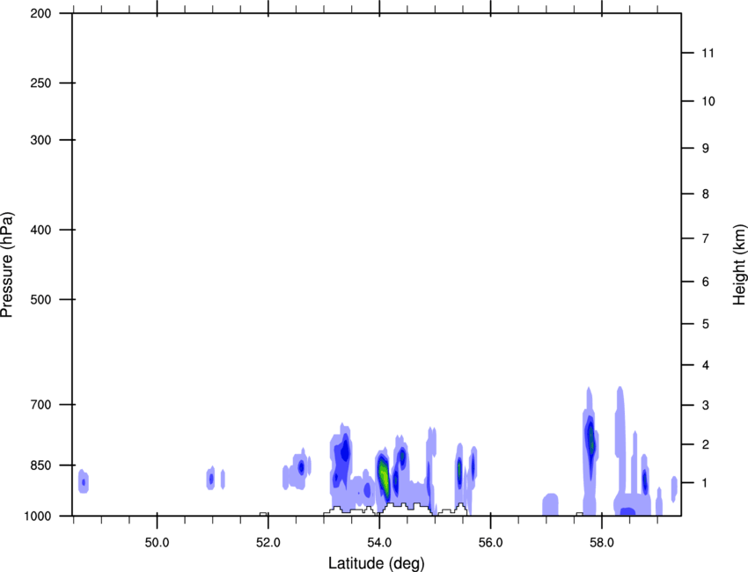The image size is (748, 572).
Task: Click the 500 pressure tick label
Action: click(x=40, y=299)
